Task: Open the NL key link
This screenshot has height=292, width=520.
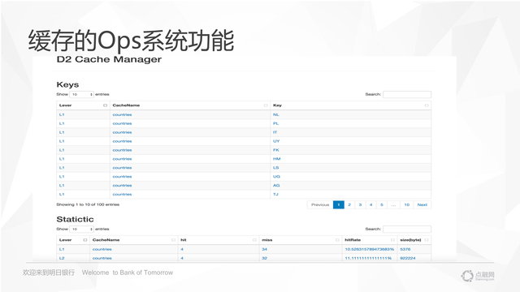Action: coord(276,114)
